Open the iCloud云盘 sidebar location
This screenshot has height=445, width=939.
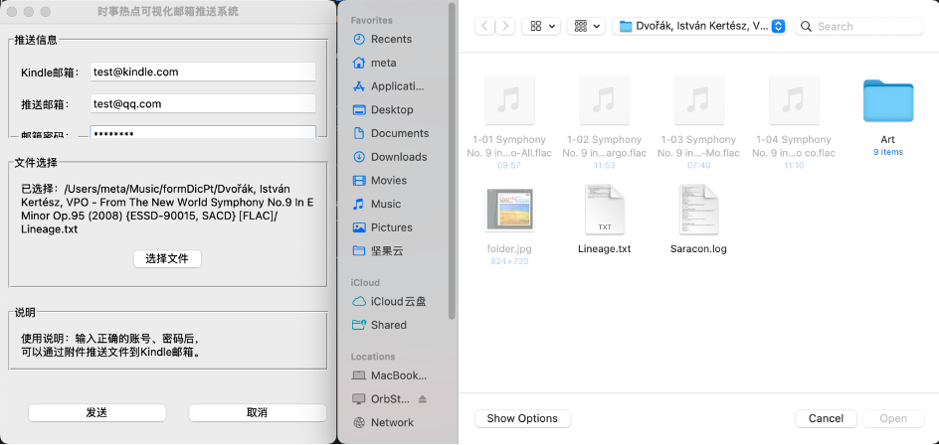[x=398, y=301]
